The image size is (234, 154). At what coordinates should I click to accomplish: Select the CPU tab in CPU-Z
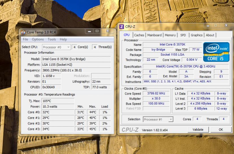pos(127,35)
